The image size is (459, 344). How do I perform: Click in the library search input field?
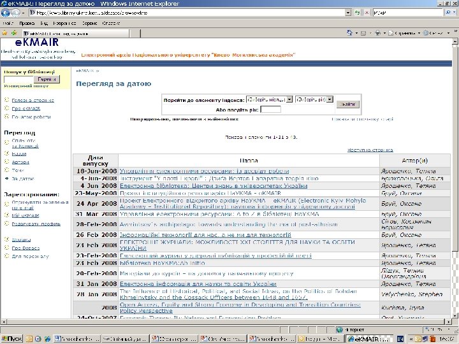coord(18,79)
